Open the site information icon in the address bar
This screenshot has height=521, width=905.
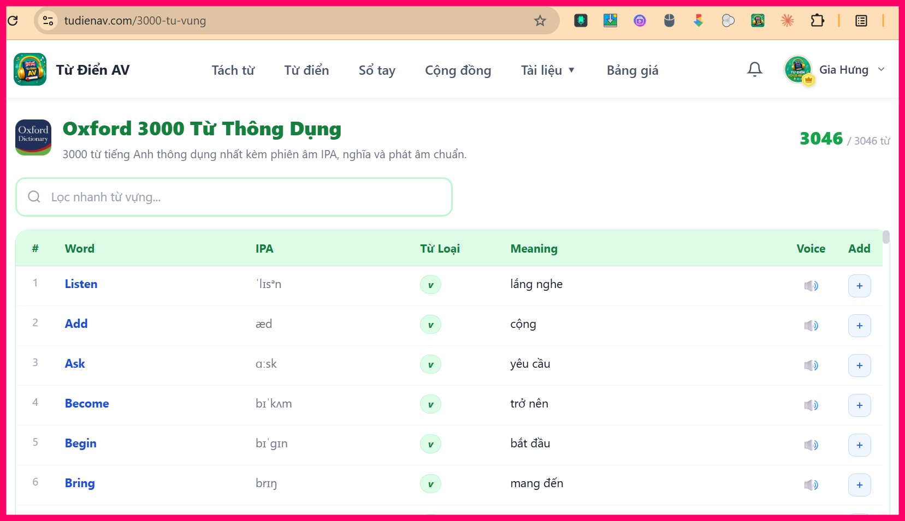coord(48,21)
